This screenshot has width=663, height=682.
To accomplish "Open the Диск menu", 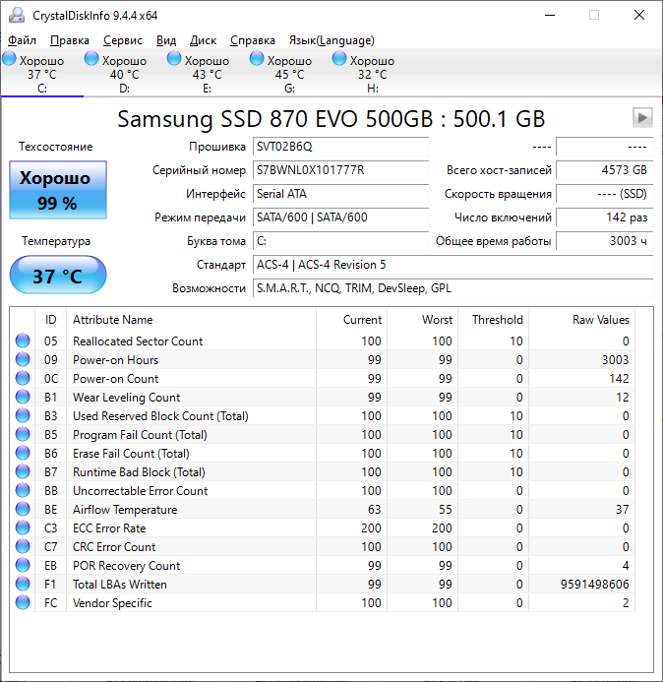I will (x=203, y=40).
